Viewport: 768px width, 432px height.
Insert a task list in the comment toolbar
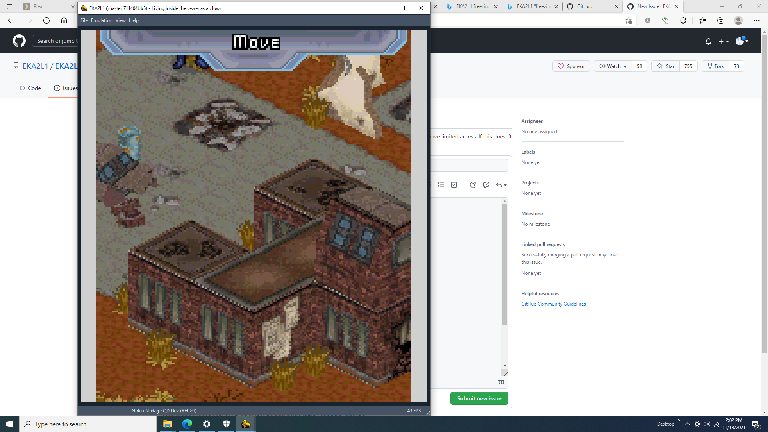[x=454, y=185]
